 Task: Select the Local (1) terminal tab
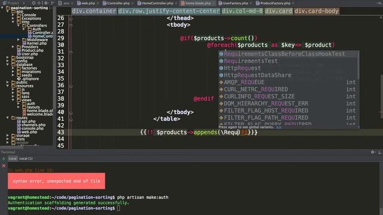coord(26,158)
